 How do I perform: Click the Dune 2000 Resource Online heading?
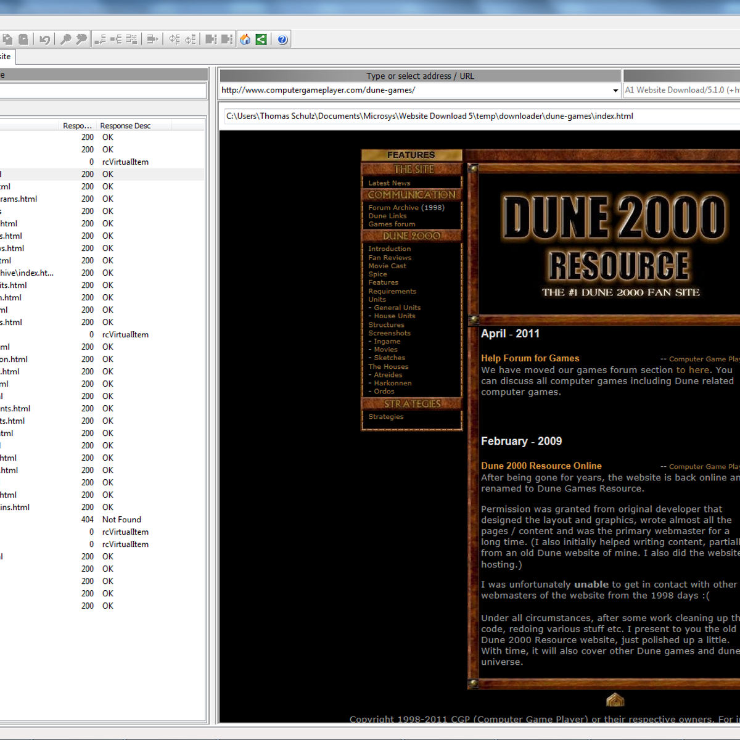coord(541,466)
